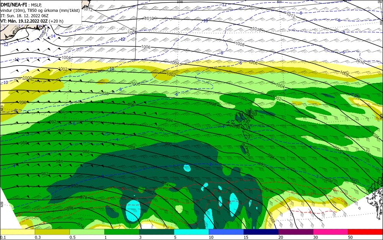Click the '15' legend scale value
Viewport: 383px width, 240px height.
pos(246,238)
